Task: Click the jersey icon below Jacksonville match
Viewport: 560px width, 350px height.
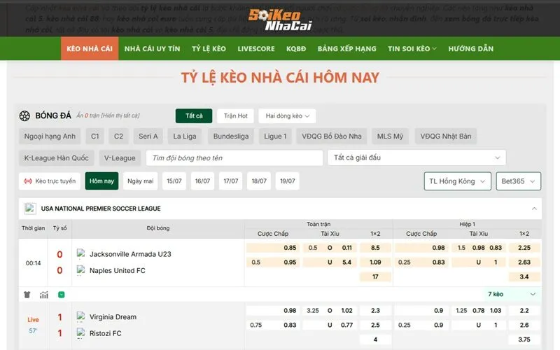Action: point(27,295)
